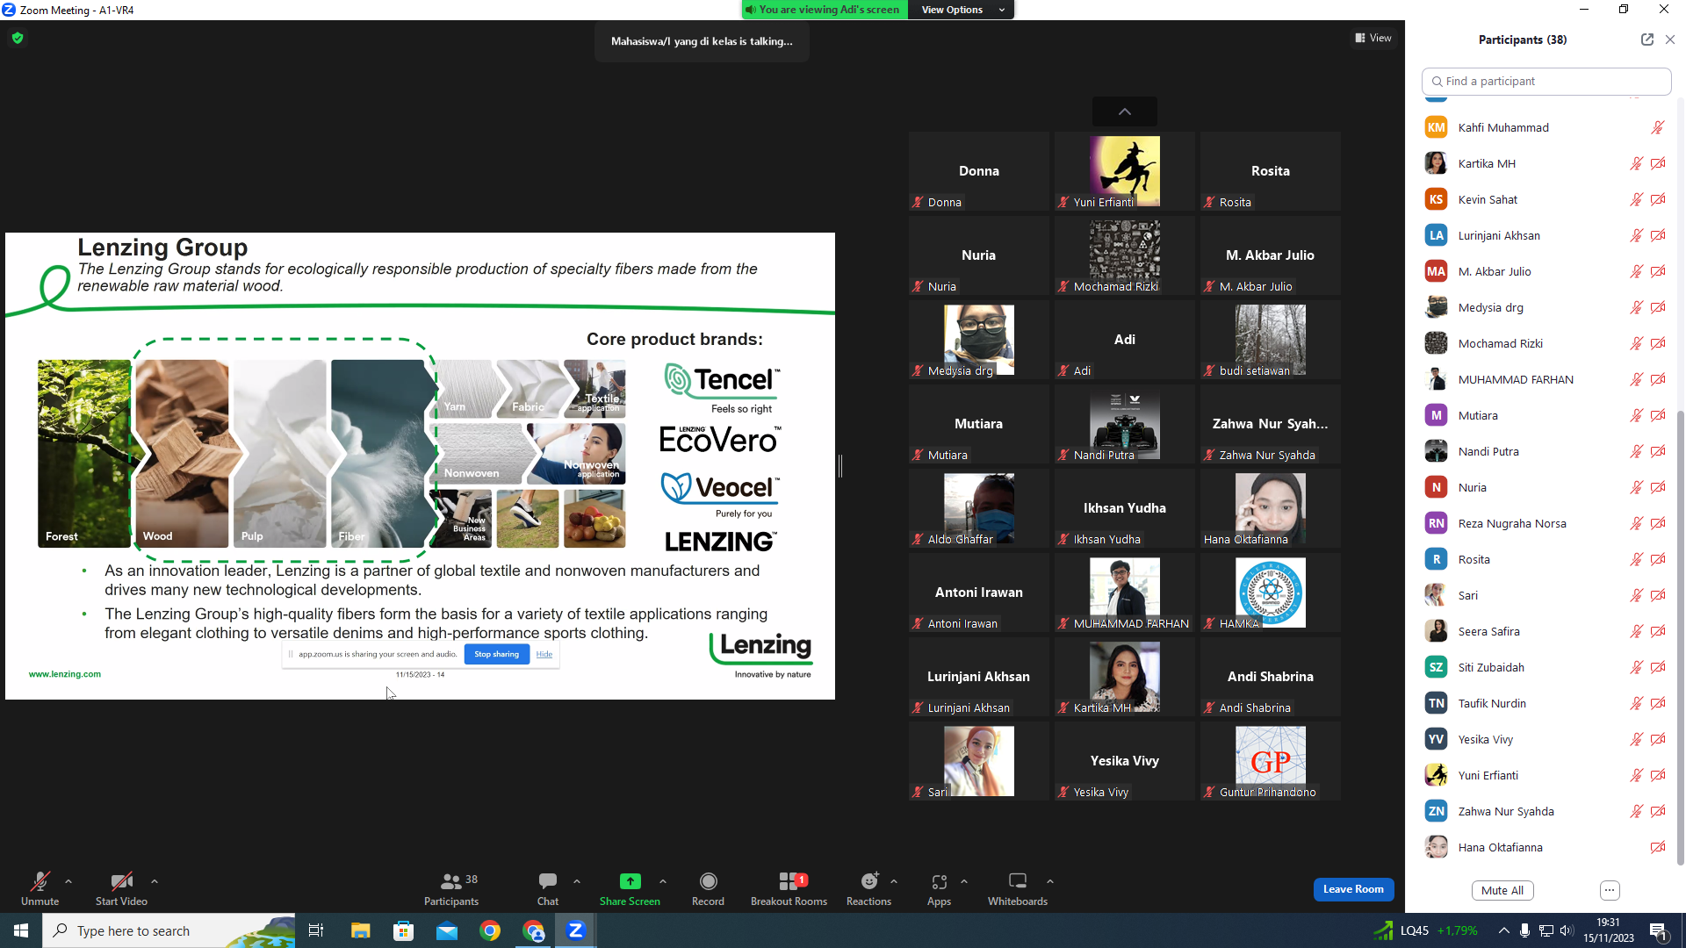Viewport: 1686px width, 948px height.
Task: Select Hana Oktafianna's video thumbnail
Action: 1270,508
